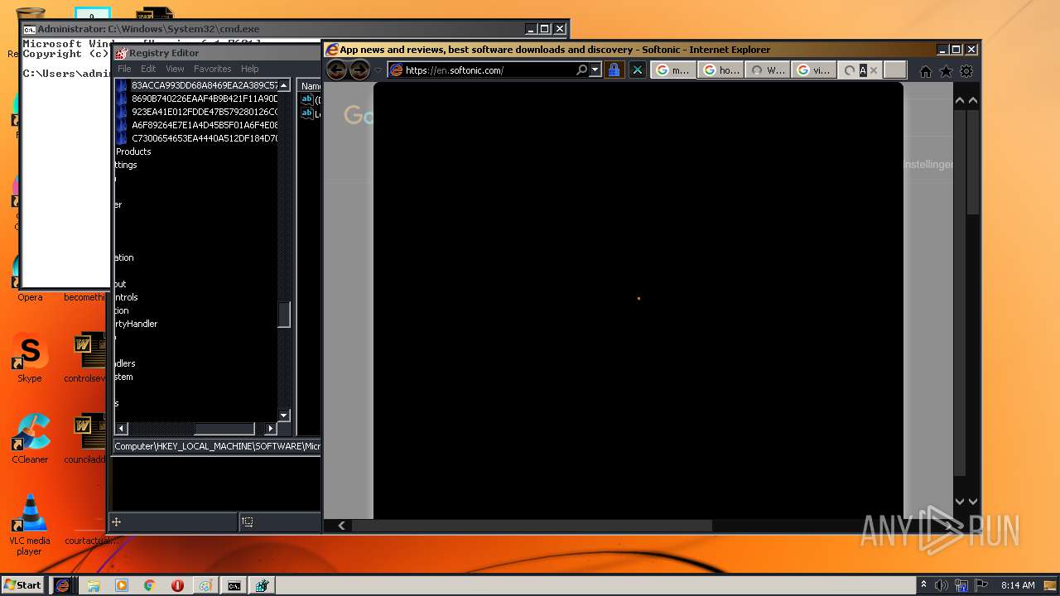1060x596 pixels.
Task: Switch to Registry Editor taskbar button
Action: point(262,585)
